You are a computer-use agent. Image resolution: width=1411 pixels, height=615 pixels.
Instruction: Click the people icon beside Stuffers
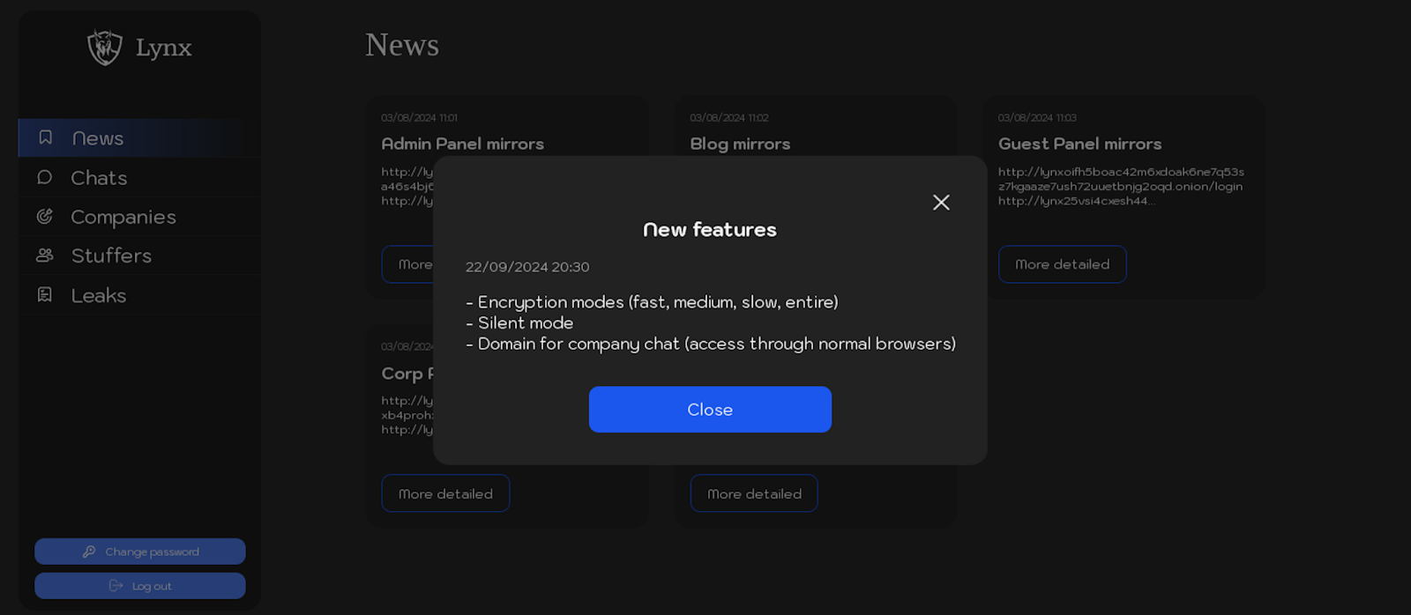coord(45,256)
